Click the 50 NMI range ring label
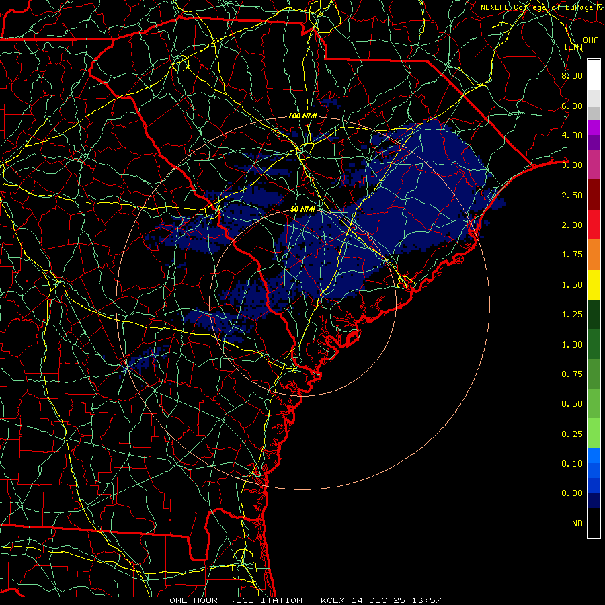605x605 pixels. pos(302,209)
